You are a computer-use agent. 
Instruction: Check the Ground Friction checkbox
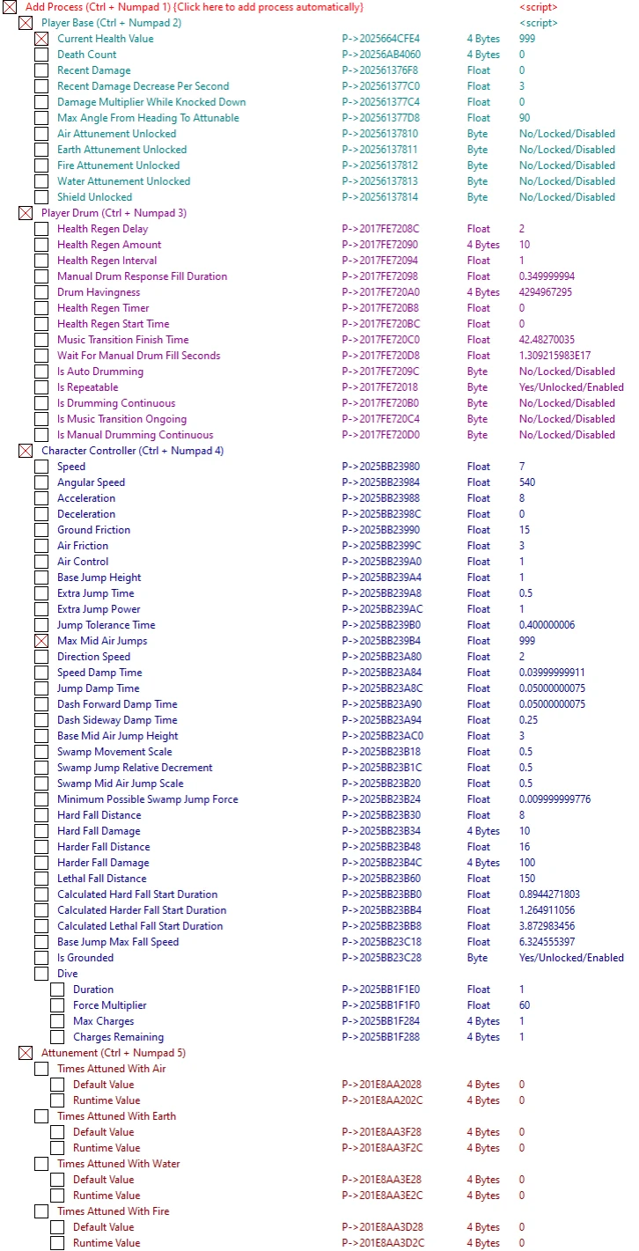[x=41, y=530]
